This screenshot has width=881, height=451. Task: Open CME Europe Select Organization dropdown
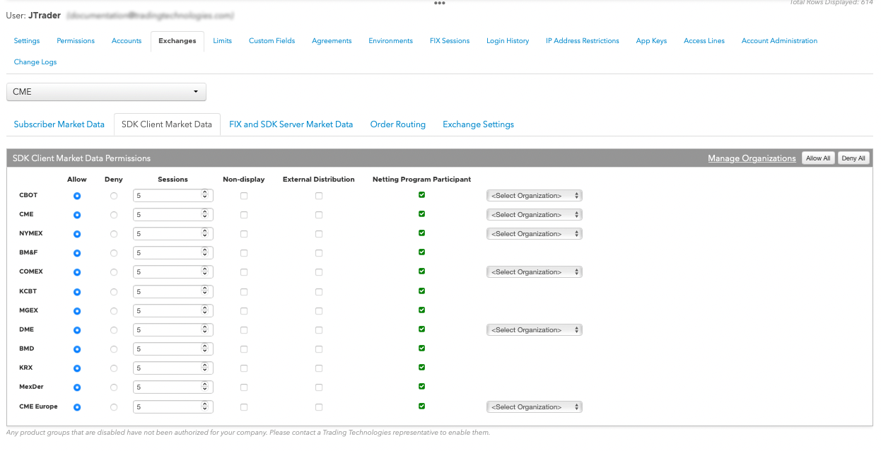[x=535, y=407]
